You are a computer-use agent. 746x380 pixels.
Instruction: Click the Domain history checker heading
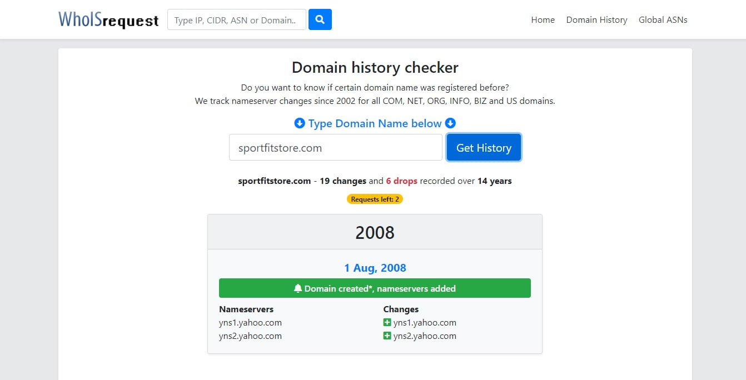pyautogui.click(x=375, y=68)
